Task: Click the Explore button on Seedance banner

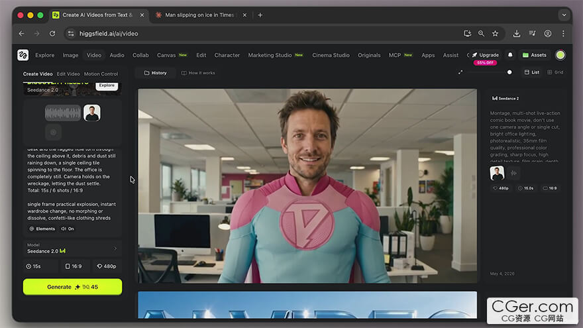Action: click(x=107, y=85)
